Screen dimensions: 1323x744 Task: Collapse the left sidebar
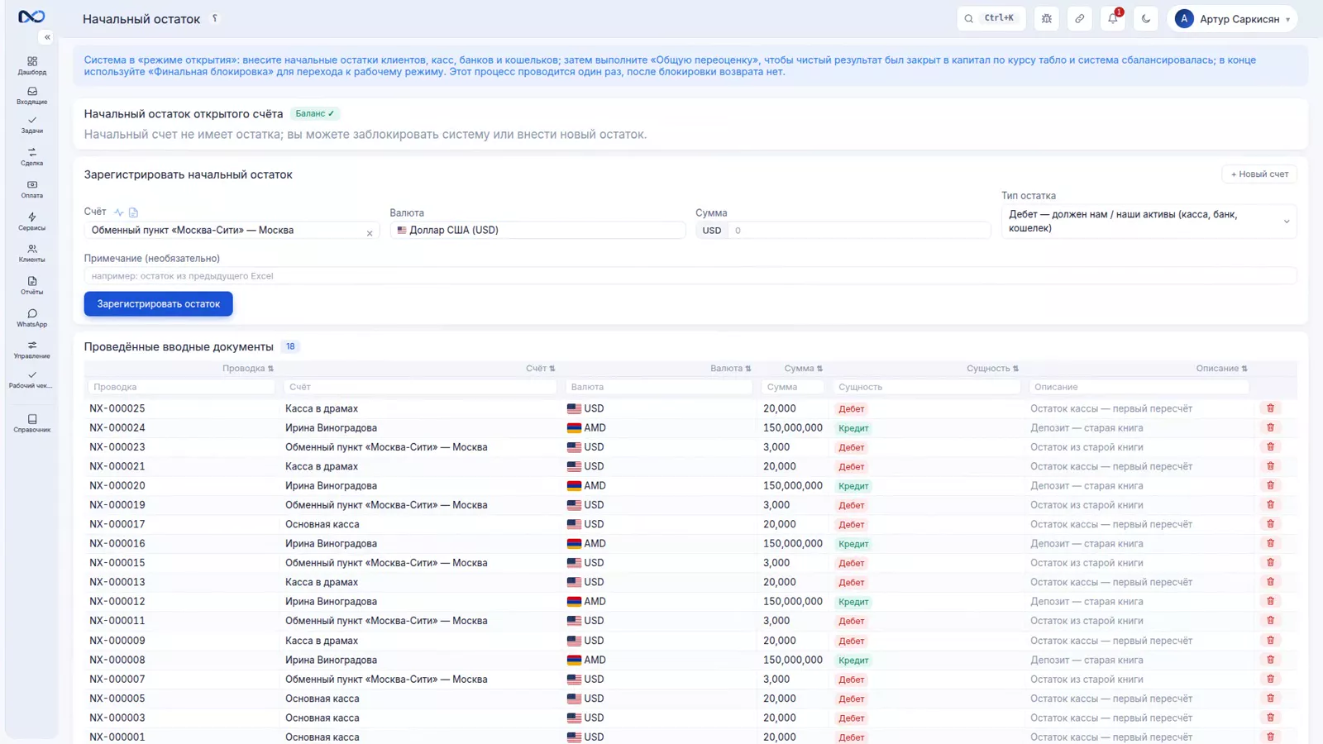(47, 37)
